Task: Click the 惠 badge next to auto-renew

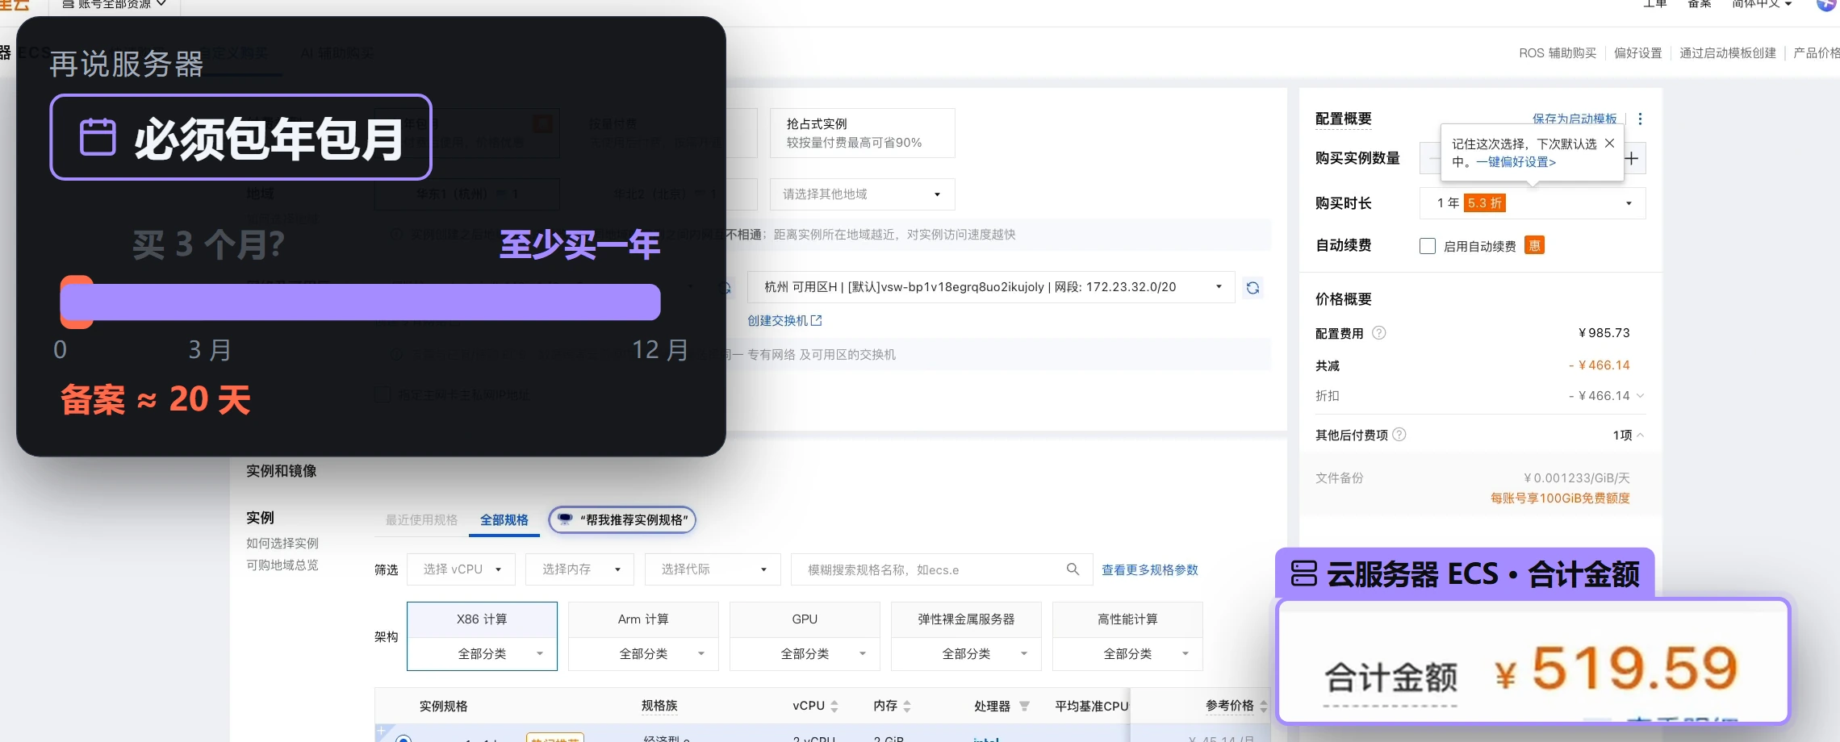Action: (1534, 246)
